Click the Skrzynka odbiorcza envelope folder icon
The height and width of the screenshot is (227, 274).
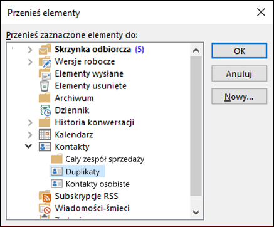45,50
